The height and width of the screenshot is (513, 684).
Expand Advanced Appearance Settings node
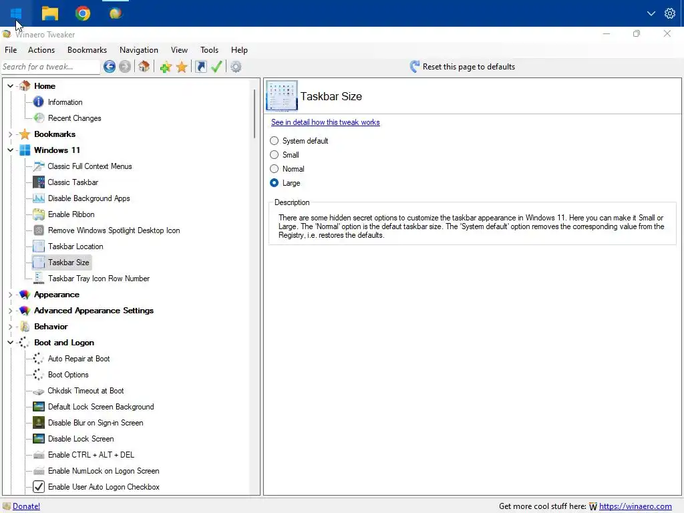11,311
